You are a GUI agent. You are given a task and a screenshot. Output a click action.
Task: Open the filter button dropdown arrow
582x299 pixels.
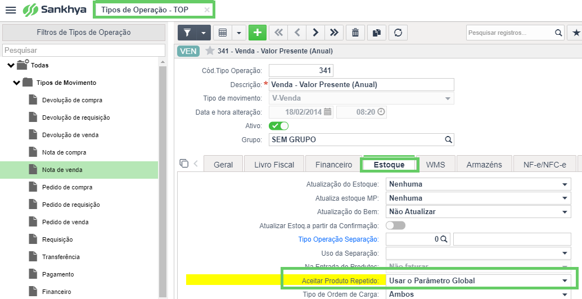(204, 33)
